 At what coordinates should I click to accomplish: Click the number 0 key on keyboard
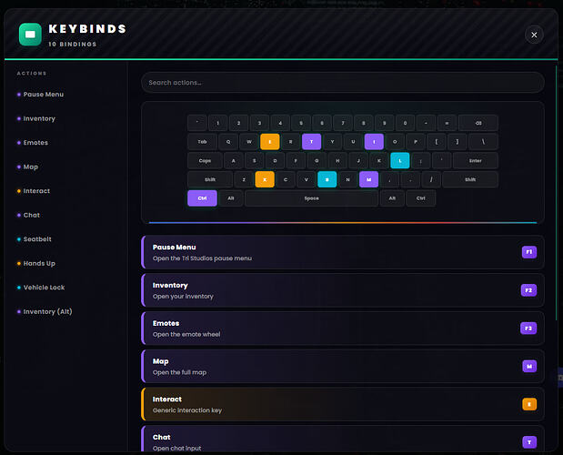click(x=405, y=123)
